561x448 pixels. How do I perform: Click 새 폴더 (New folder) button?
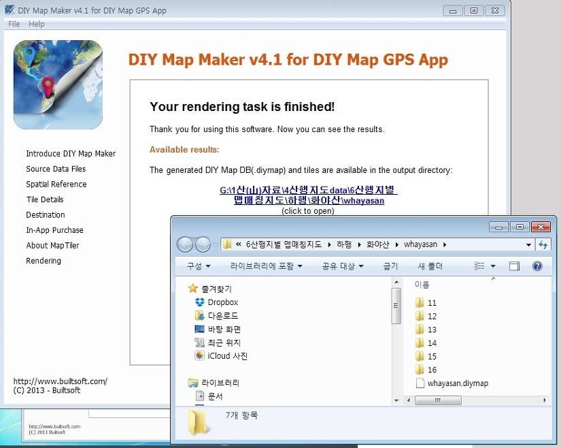pos(430,266)
